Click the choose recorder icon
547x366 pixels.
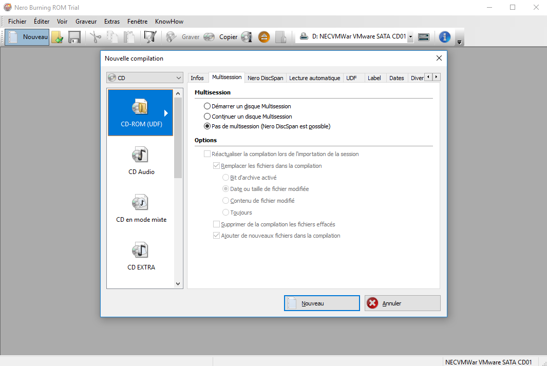424,37
